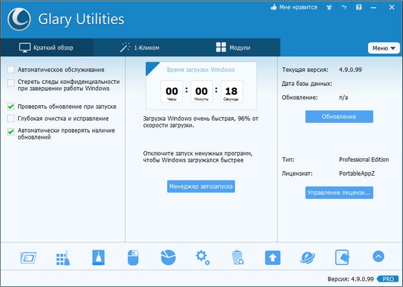Enable the Автоматическое обслуживание checkbox
403x287 pixels.
tap(11, 70)
